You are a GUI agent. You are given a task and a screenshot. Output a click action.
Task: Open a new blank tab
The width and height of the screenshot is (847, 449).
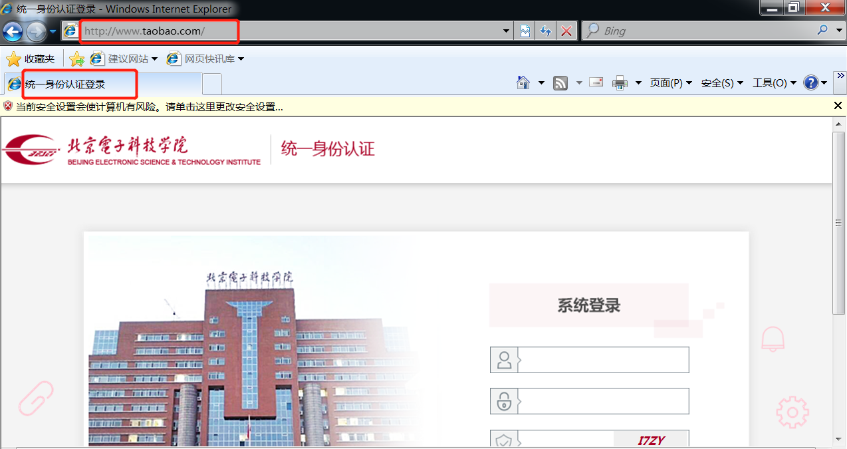pyautogui.click(x=212, y=84)
